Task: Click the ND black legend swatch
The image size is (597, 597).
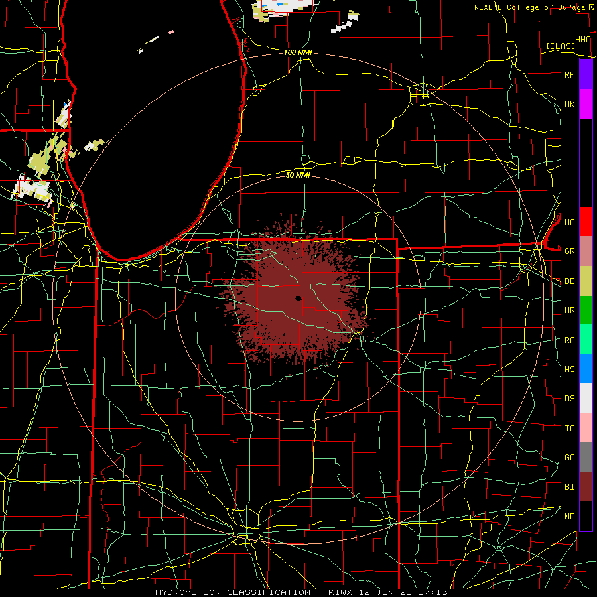Action: pyautogui.click(x=586, y=516)
